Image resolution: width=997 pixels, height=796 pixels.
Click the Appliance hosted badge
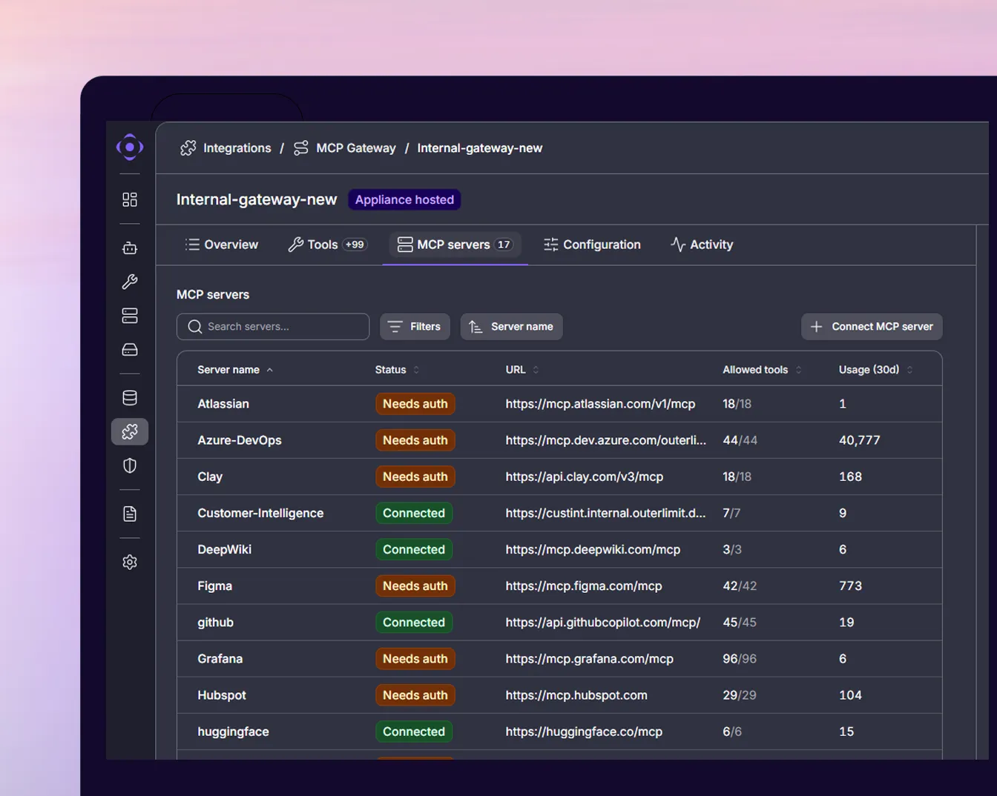(404, 199)
